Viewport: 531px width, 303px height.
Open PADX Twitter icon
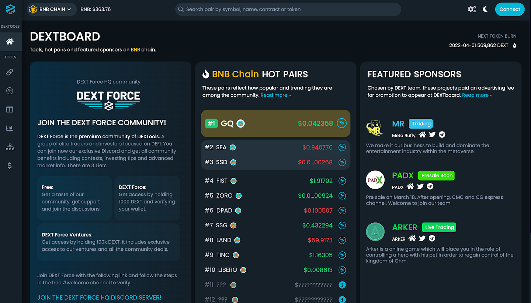pyautogui.click(x=420, y=187)
